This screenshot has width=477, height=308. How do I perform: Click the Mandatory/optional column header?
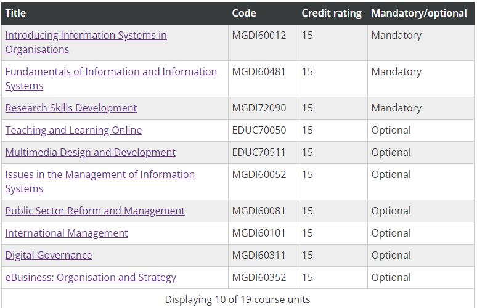[x=418, y=13]
